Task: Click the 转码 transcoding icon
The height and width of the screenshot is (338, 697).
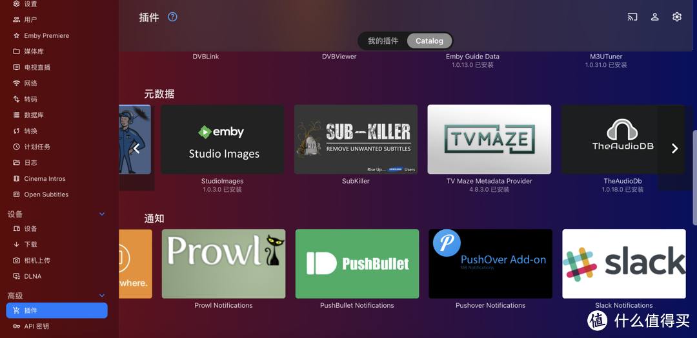Action: tap(16, 99)
